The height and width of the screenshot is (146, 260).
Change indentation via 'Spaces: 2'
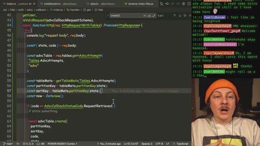tap(147, 144)
